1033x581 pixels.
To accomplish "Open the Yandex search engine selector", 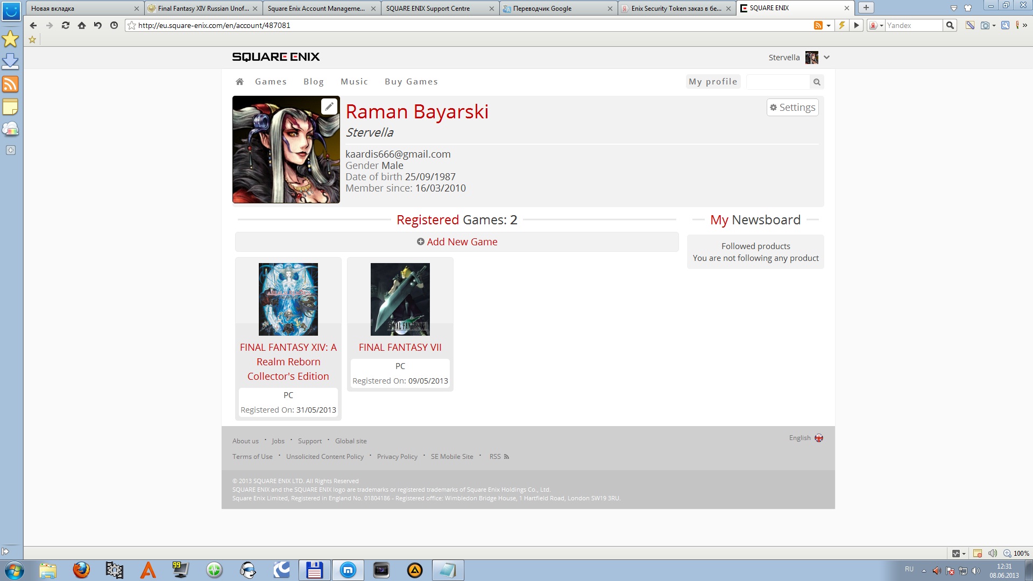I will coord(876,25).
